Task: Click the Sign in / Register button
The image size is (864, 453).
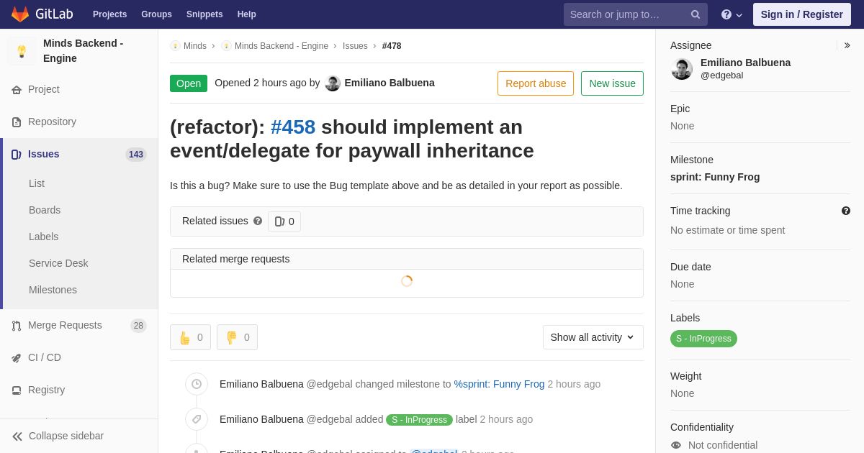Action: (x=801, y=14)
